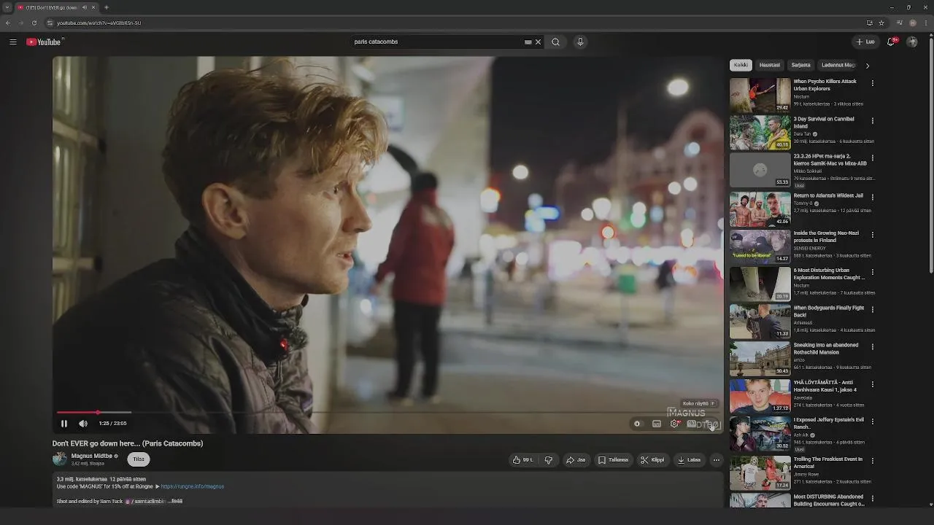Open Inside the Growing Neo-Nazi protests title
The height and width of the screenshot is (525, 934).
(826, 237)
